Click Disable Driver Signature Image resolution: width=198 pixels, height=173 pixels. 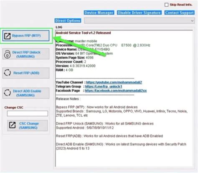pyautogui.click(x=139, y=13)
